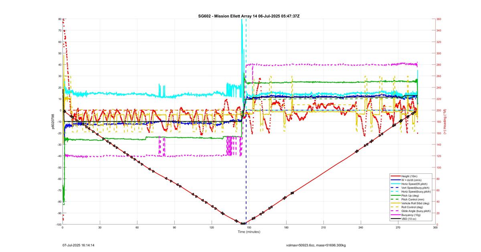Click the x-axis tick label '30'
This screenshot has height=252, width=481.
coord(100,228)
